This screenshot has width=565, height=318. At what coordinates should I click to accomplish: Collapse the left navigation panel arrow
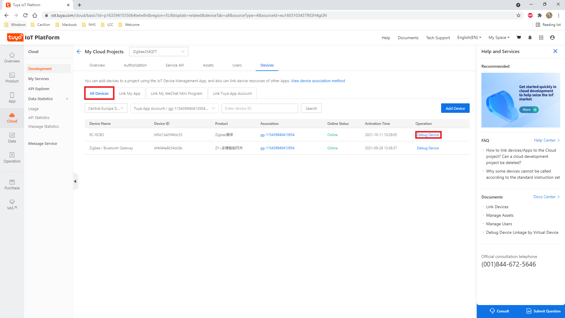tap(75, 181)
